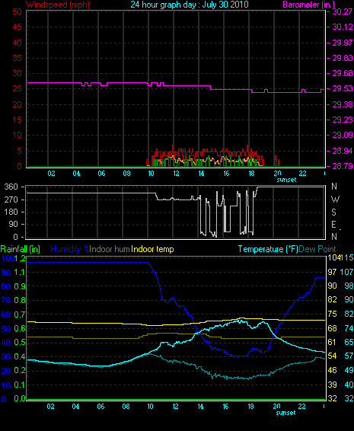Click the red 45 windspeed axis value
This screenshot has height=431, width=354.
click(x=17, y=27)
